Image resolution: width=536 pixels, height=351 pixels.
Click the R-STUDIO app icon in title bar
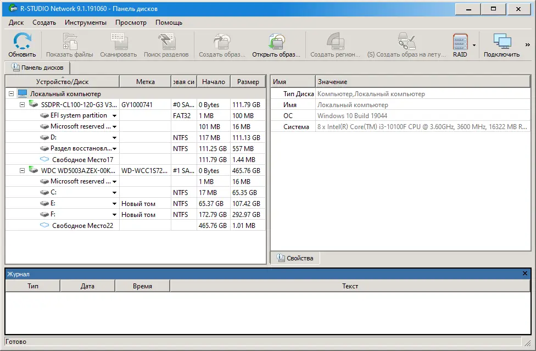[13, 8]
